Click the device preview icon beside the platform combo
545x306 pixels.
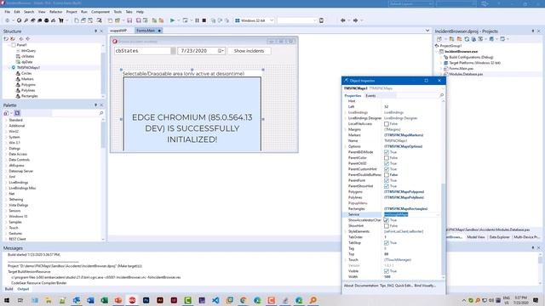click(322, 20)
